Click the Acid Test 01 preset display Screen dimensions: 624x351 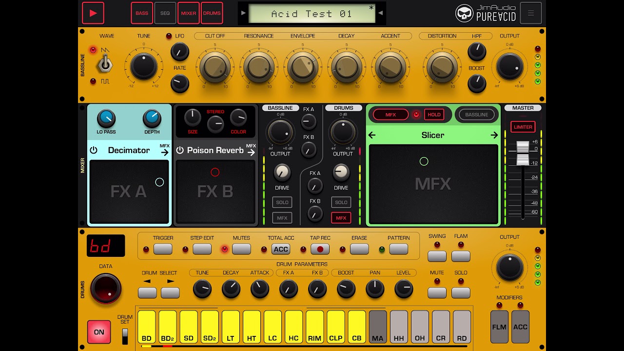click(312, 14)
